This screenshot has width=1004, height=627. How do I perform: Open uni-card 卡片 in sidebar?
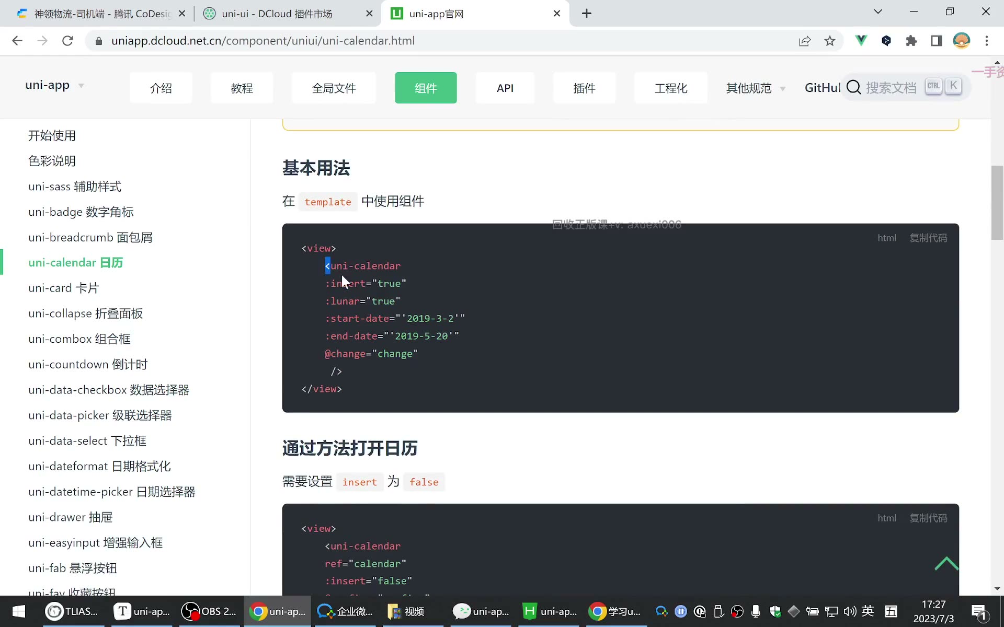64,288
